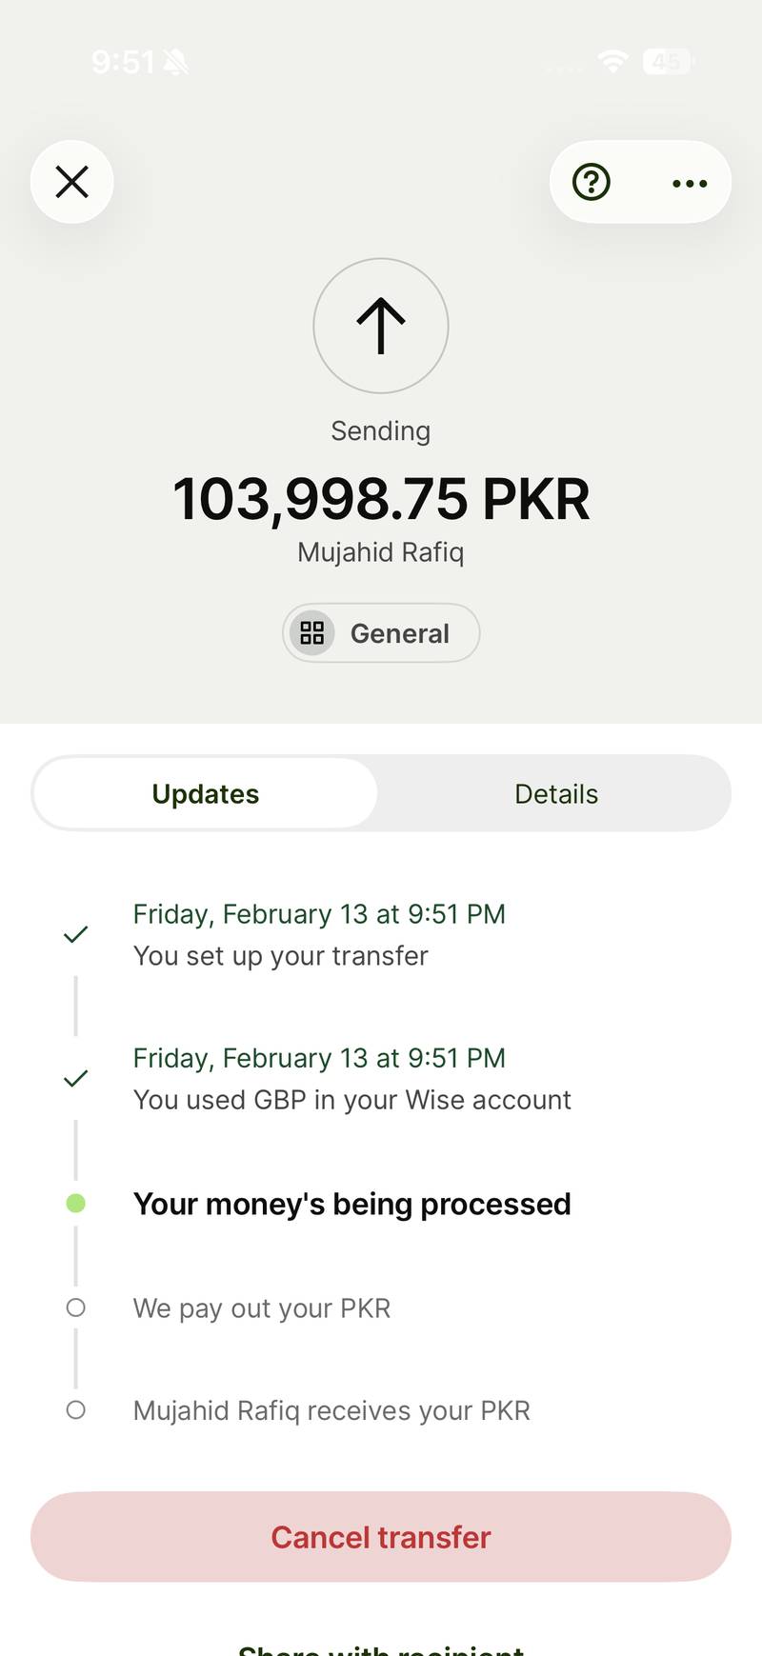Screen dimensions: 762x1656
Task: Tap the circle beside 'Mujahid Rafiq receives your PKR'
Action: pos(76,1409)
